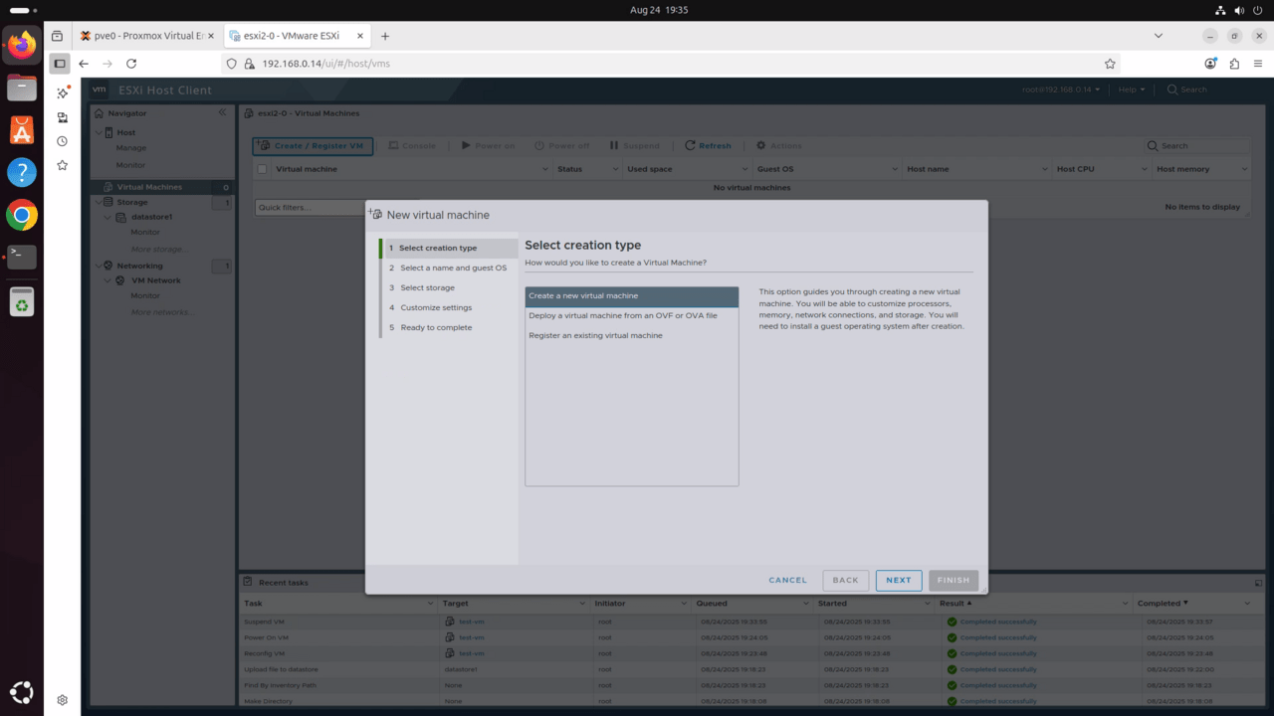Choose Register an existing virtual machine

(x=632, y=335)
